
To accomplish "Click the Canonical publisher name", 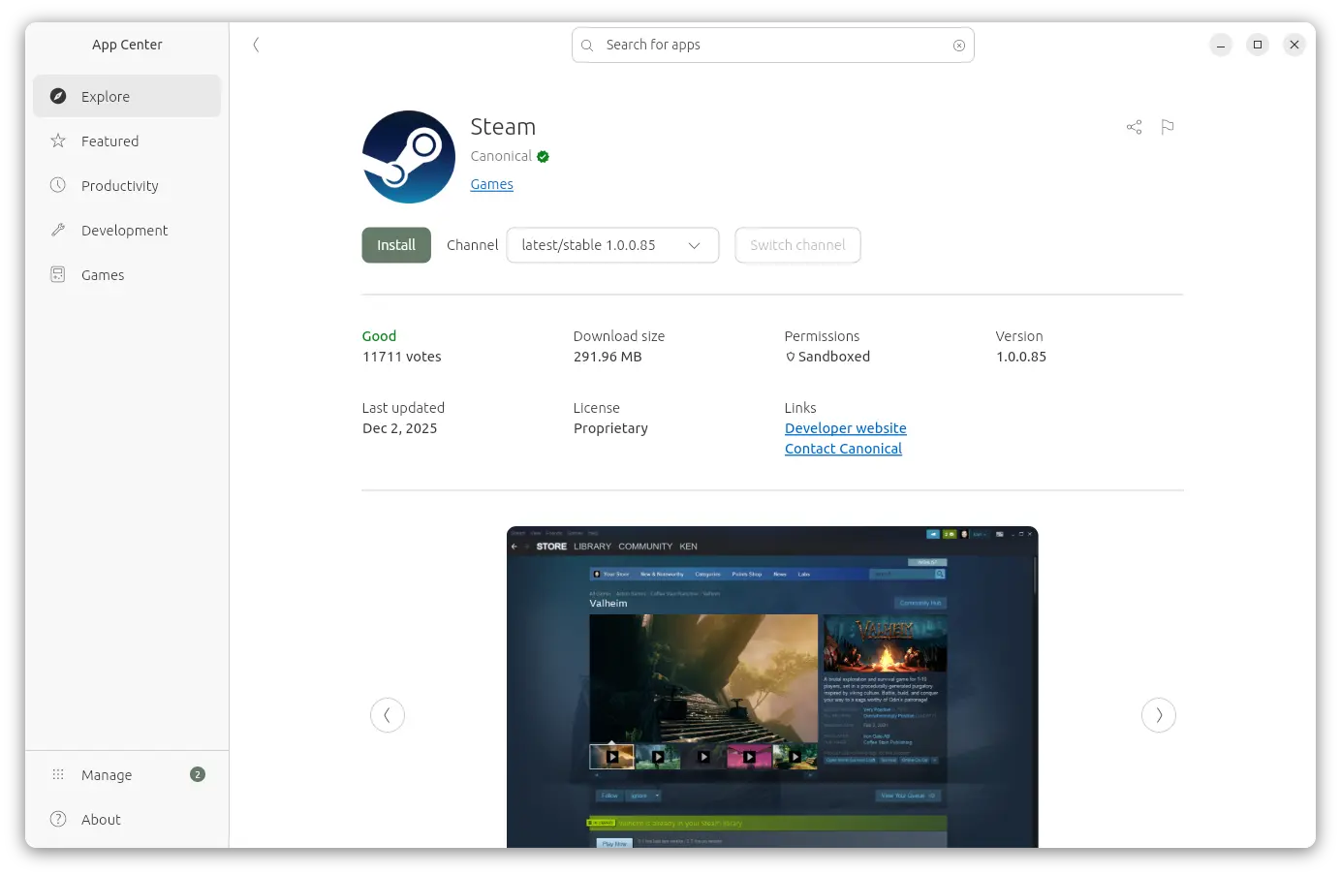I will coord(501,156).
